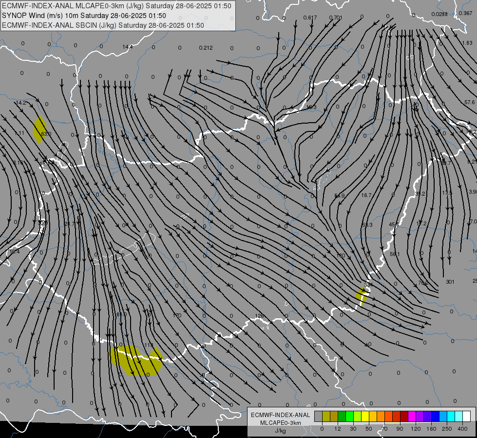The height and width of the screenshot is (438, 477).
Task: Pick the dark red legend swatch
Action: 404,417
